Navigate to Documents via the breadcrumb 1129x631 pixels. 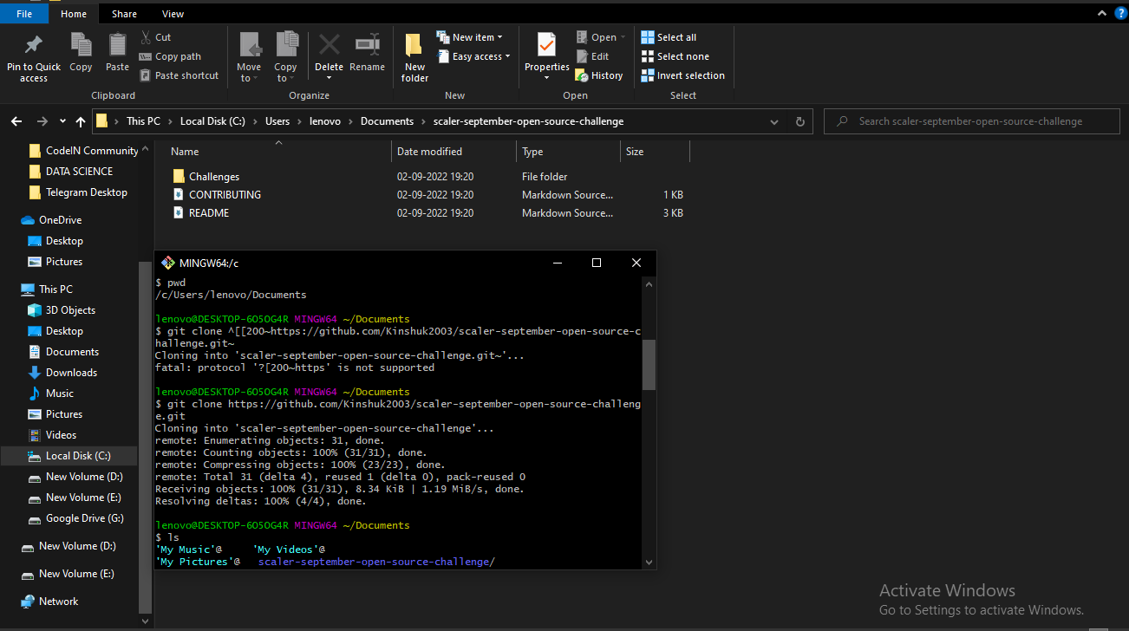point(387,121)
